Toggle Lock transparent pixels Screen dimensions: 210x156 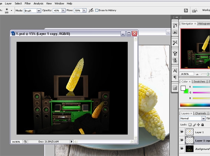190,125
